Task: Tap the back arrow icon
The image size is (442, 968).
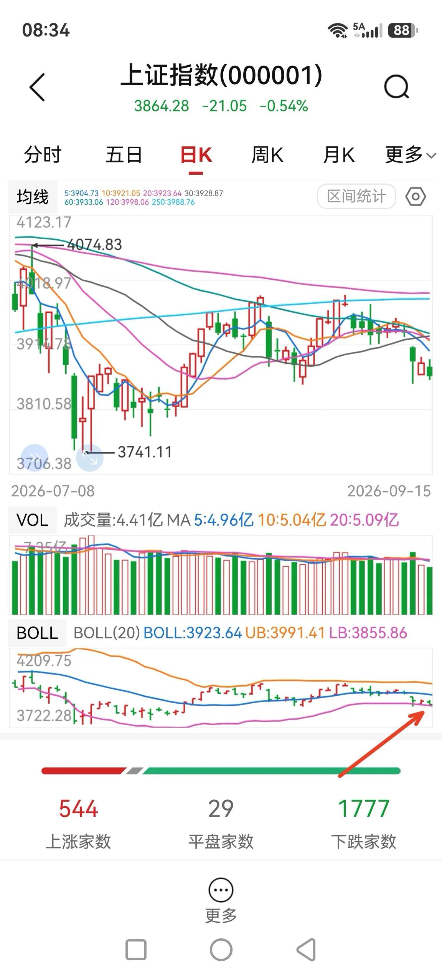Action: tap(37, 87)
